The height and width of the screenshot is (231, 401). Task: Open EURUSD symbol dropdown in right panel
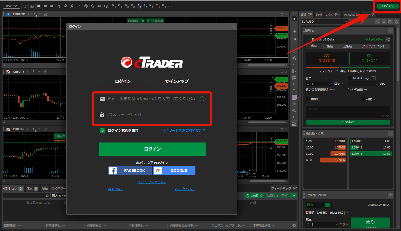324,22
